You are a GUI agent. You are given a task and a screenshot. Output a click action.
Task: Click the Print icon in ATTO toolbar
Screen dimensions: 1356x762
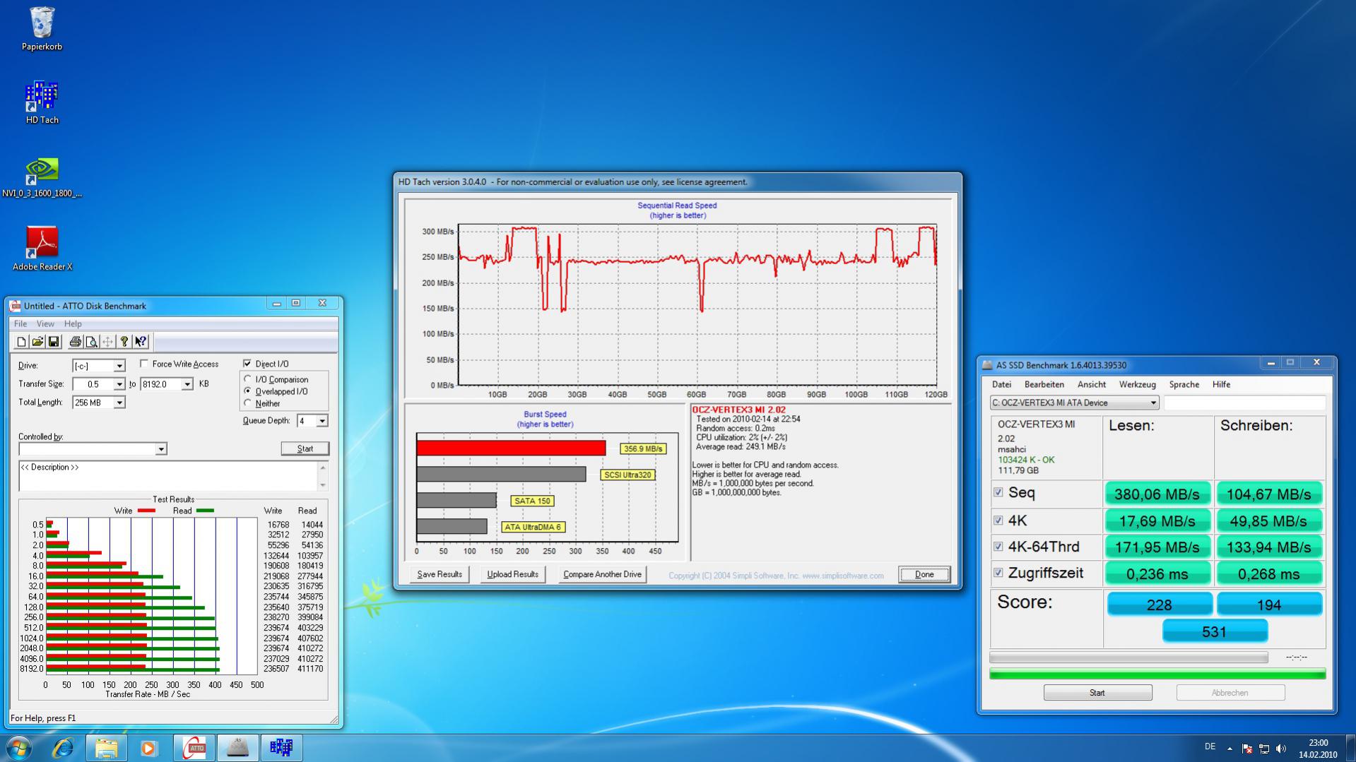point(75,342)
